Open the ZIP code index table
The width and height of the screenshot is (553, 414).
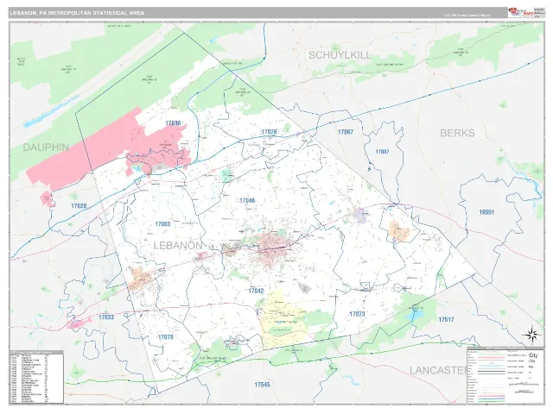(36, 377)
